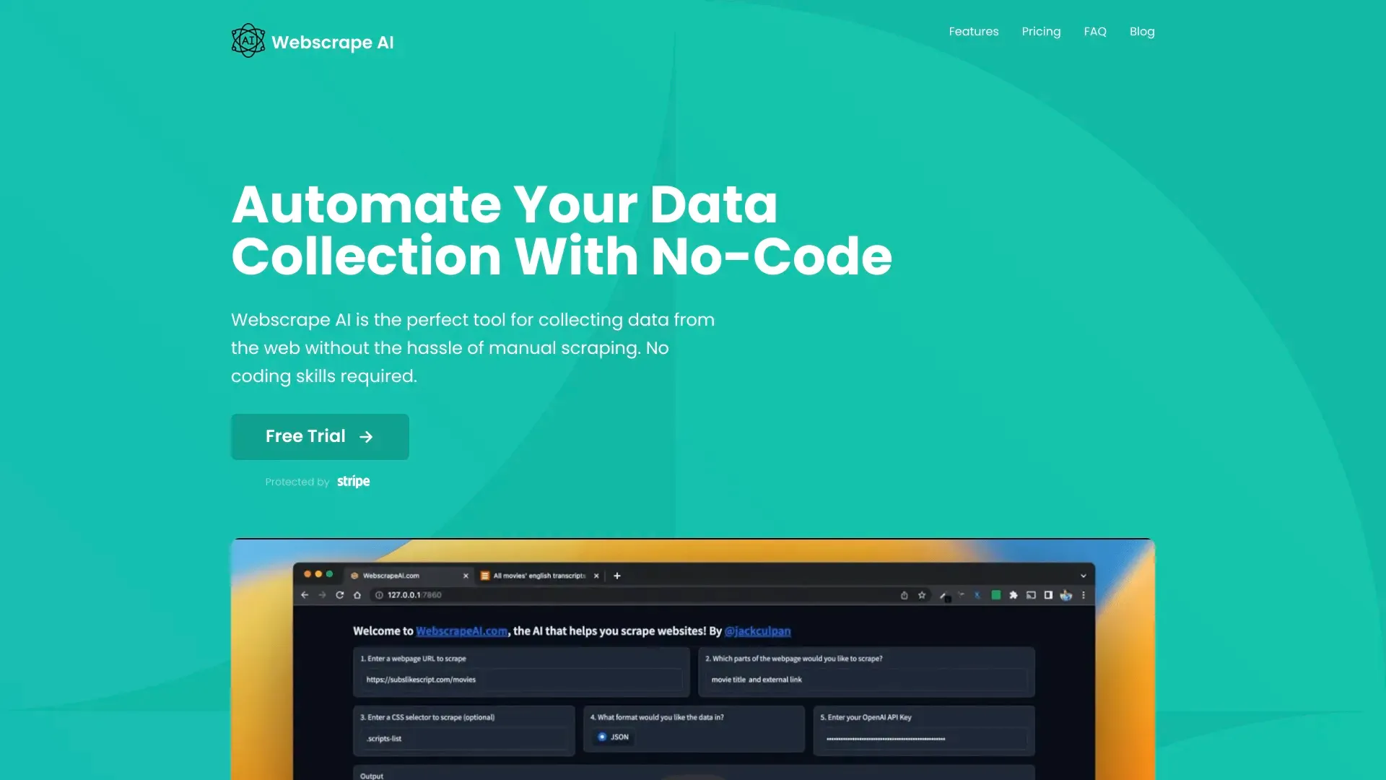The height and width of the screenshot is (780, 1386).
Task: Visit the Blog from the navigation bar
Action: click(1142, 32)
